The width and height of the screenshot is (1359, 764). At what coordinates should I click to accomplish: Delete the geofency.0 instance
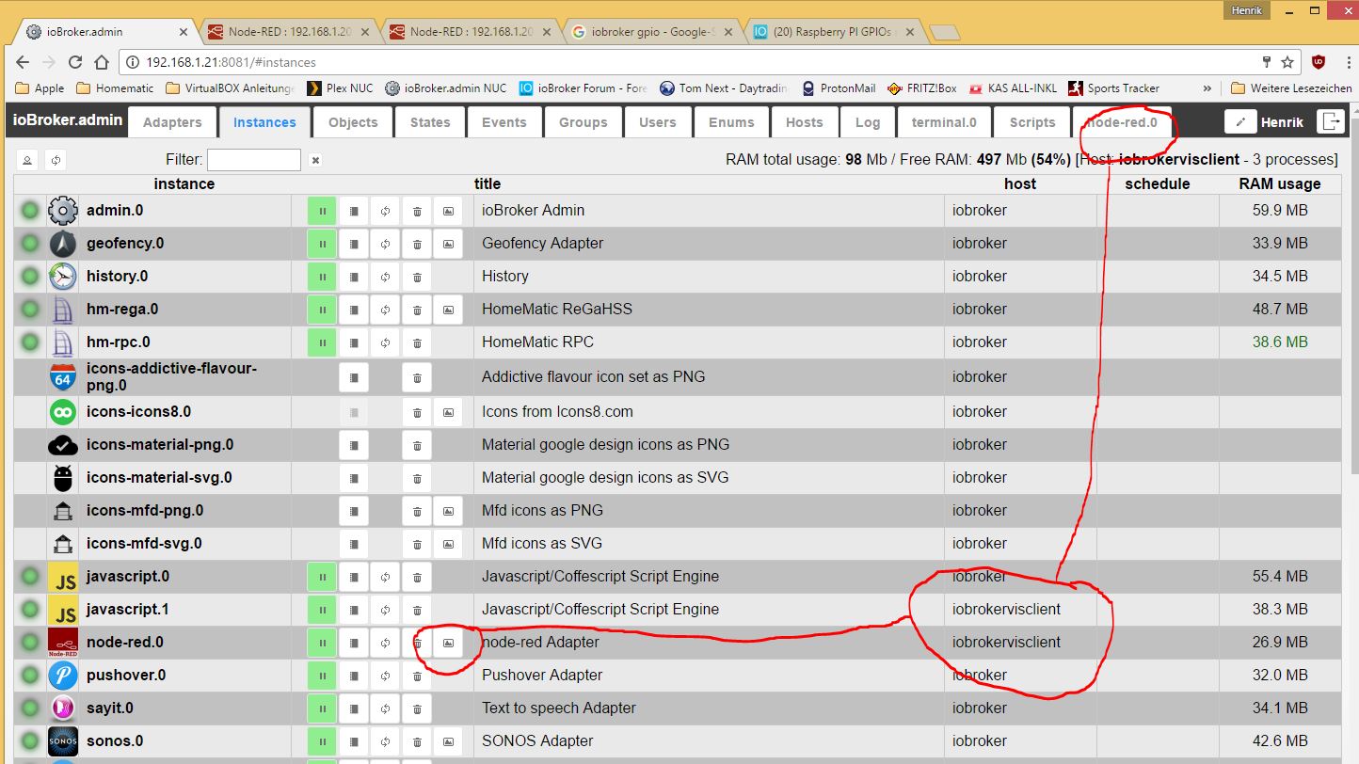click(417, 244)
